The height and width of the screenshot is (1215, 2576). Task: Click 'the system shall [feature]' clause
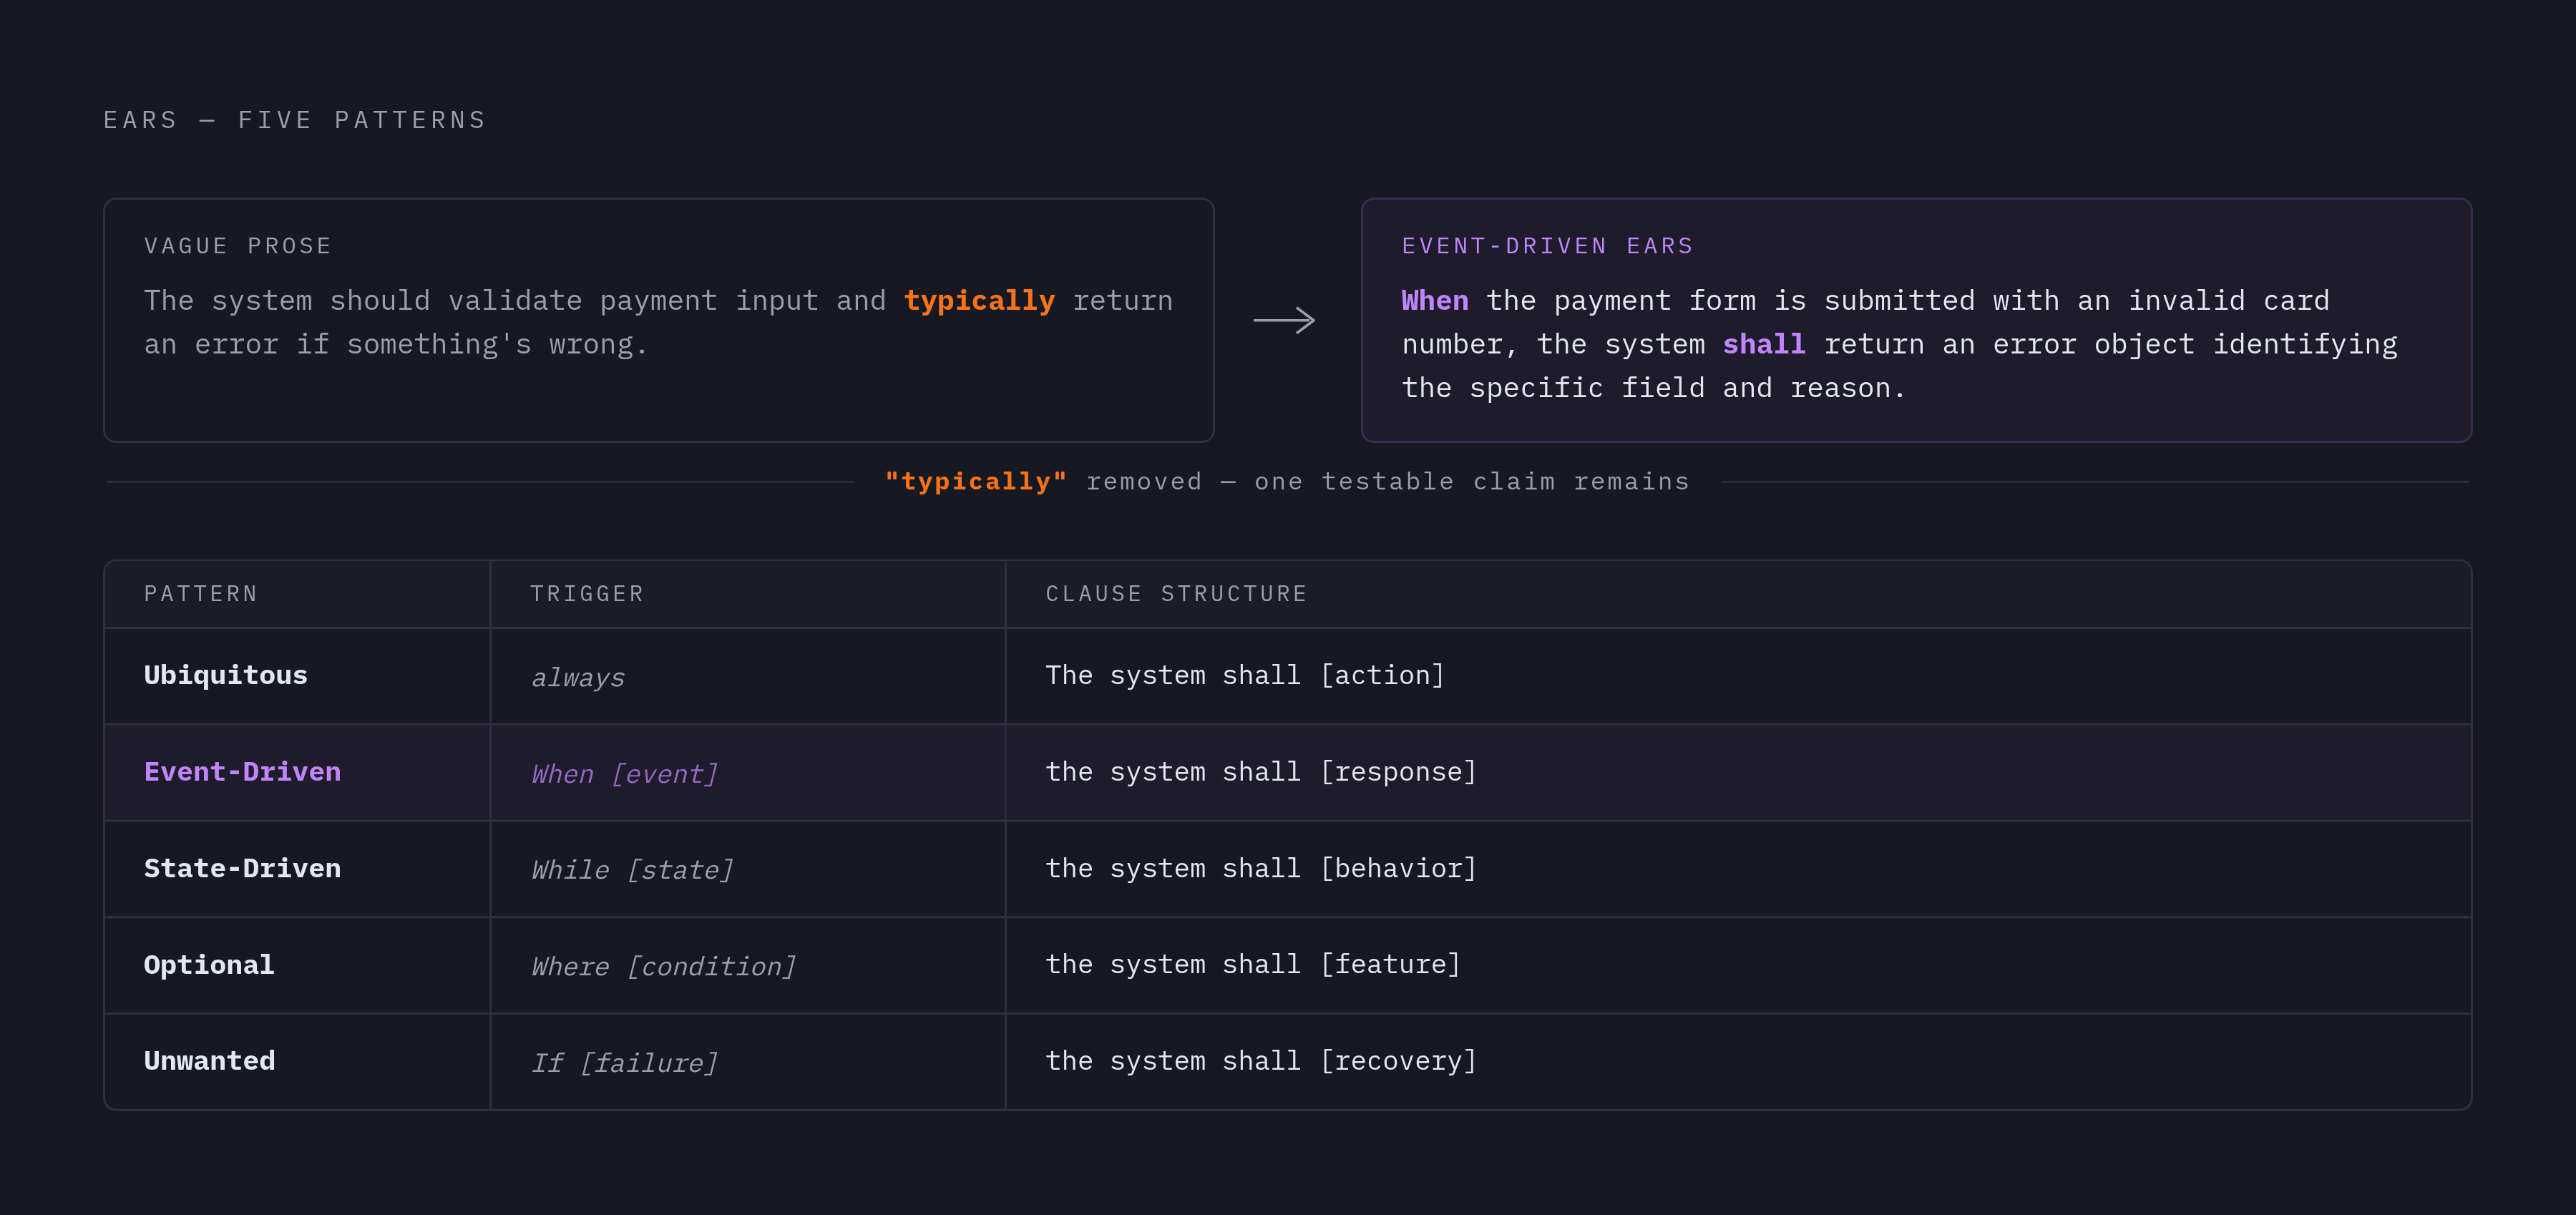click(x=1253, y=965)
